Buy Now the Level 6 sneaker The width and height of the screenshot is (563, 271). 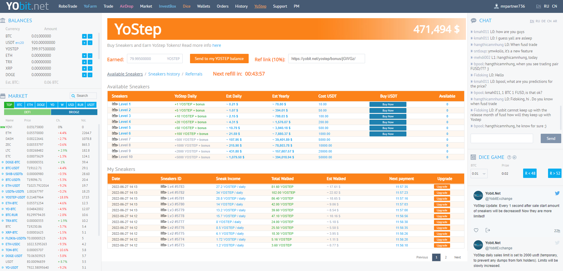pyautogui.click(x=388, y=134)
